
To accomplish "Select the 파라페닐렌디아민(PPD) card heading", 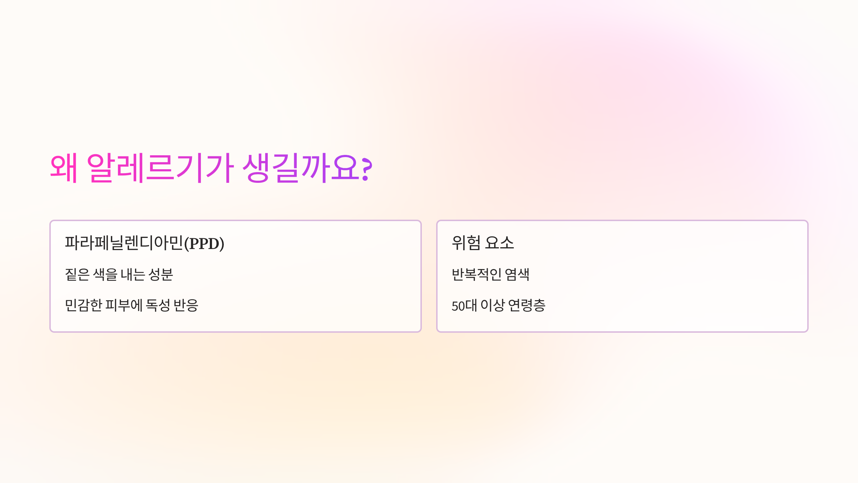I will 144,243.
